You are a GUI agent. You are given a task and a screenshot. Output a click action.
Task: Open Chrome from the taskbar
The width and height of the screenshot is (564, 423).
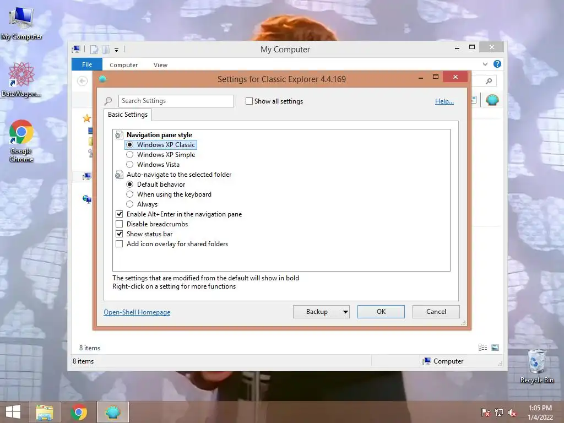[79, 412]
